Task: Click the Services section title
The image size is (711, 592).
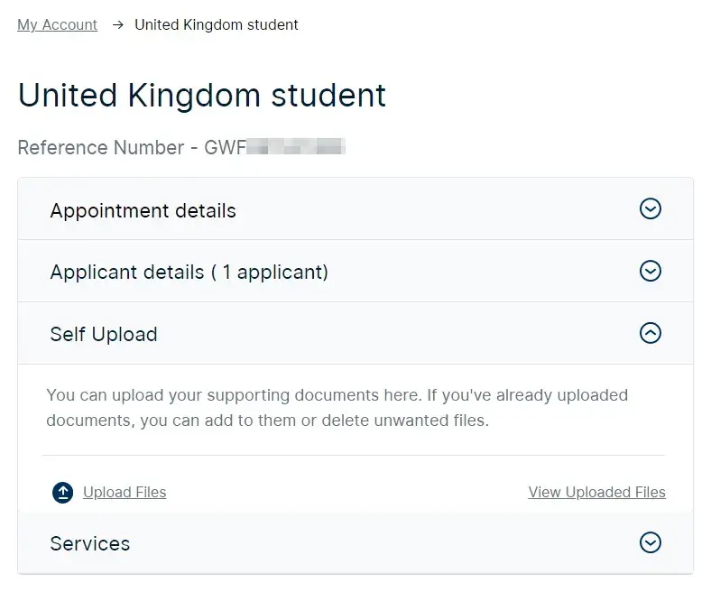Action: click(x=90, y=544)
